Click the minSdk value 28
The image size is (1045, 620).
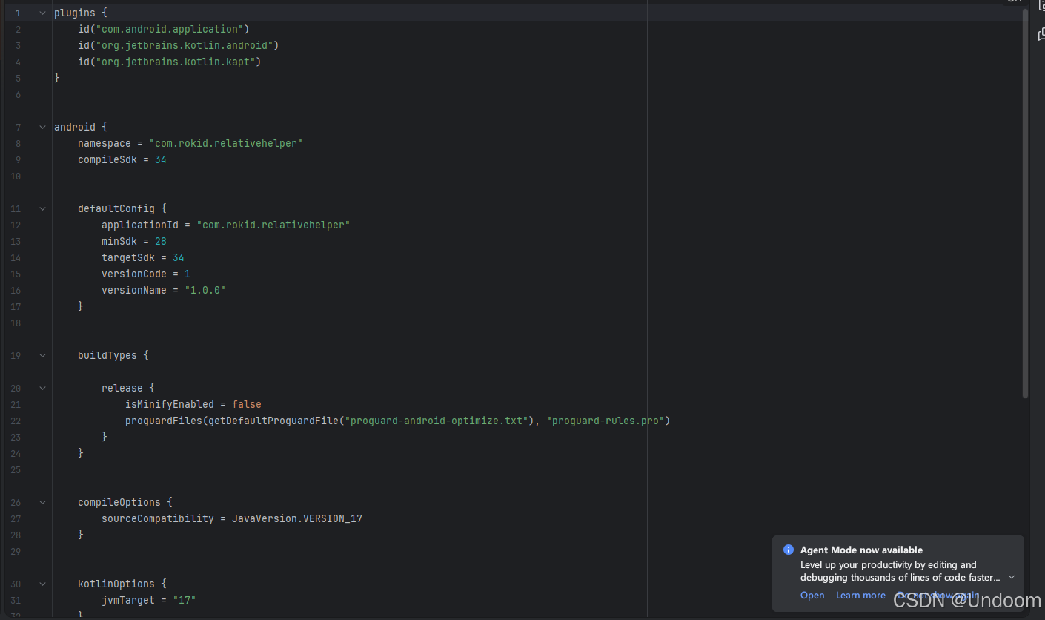click(161, 241)
